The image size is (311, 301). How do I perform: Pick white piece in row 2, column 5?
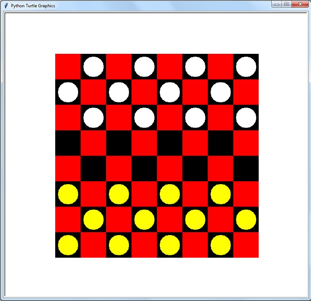pos(170,92)
